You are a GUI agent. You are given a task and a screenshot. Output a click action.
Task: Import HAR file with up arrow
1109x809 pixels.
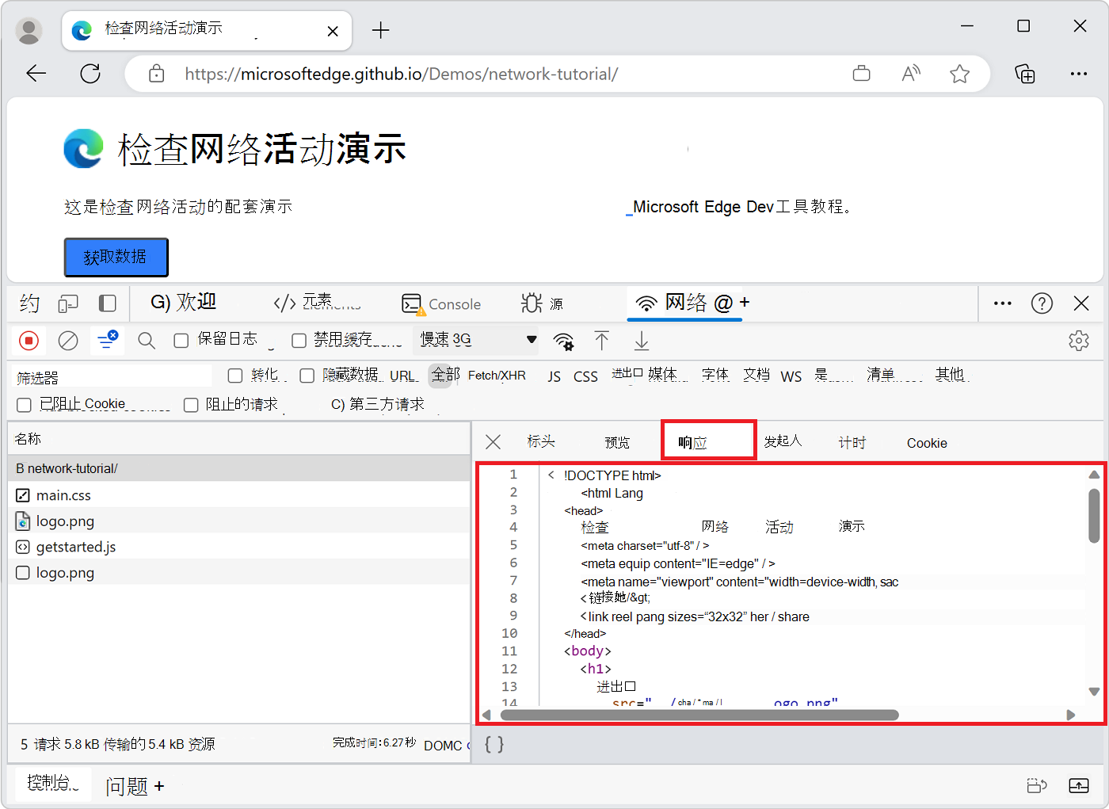[x=602, y=341]
